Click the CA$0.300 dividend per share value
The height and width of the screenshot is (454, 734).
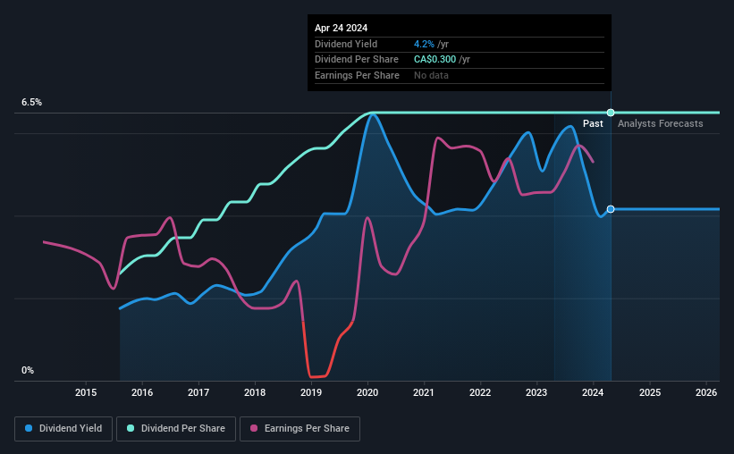[x=434, y=60]
